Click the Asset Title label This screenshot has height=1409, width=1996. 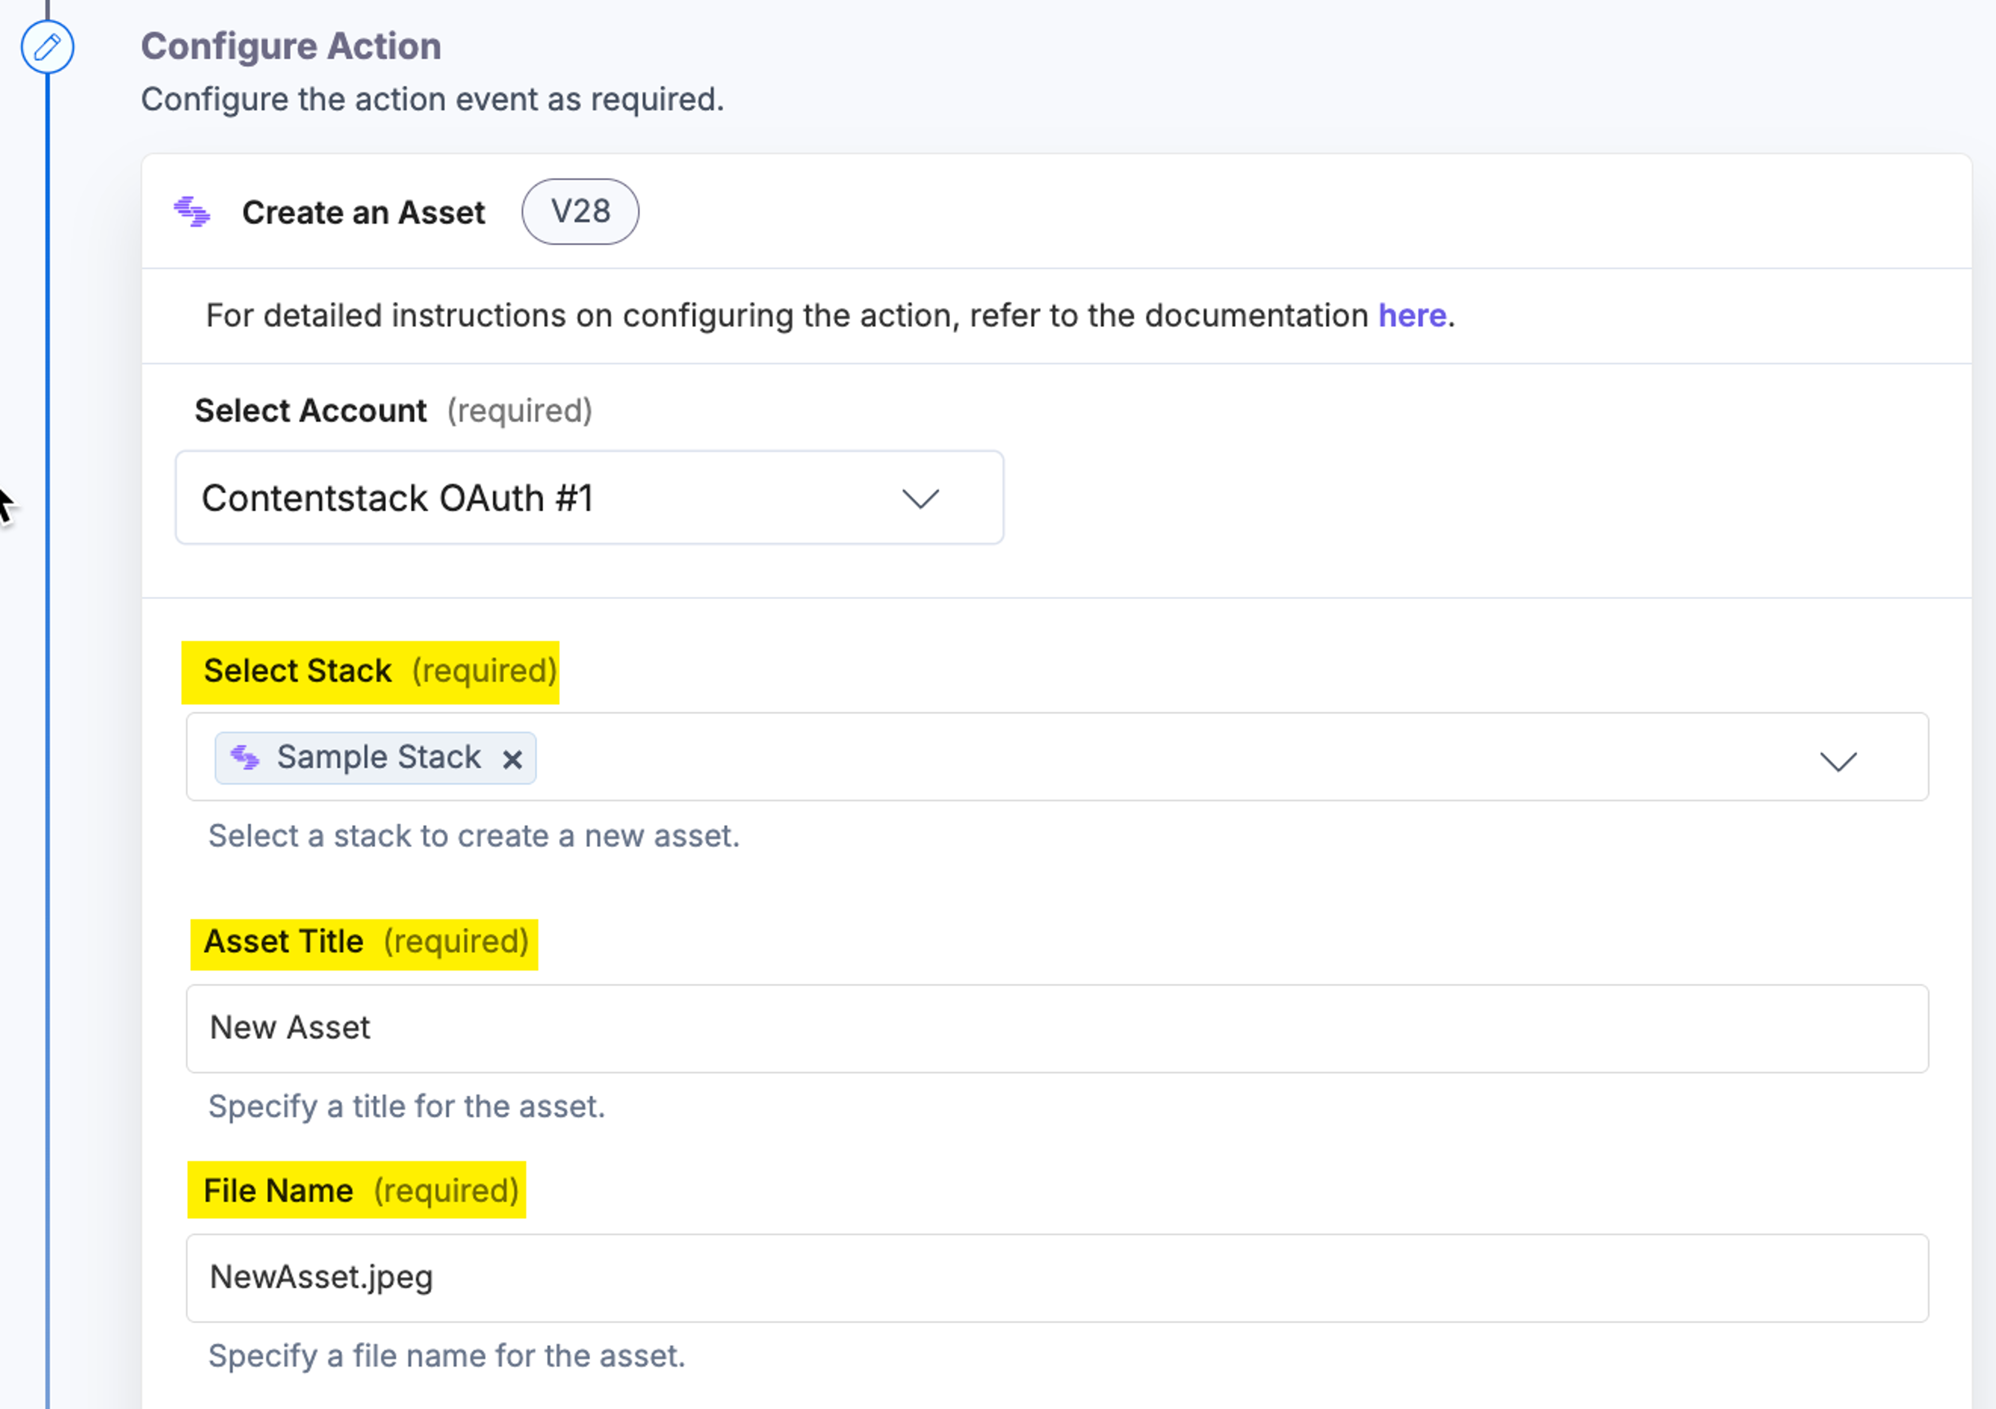click(283, 941)
